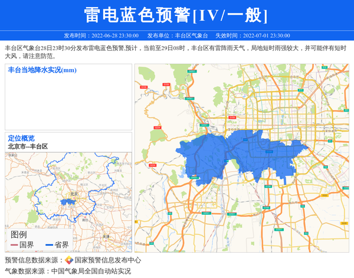Open the 定位概览 panel heading
The width and height of the screenshot is (354, 278).
point(21,138)
